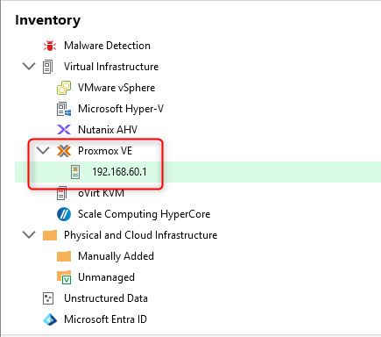Image resolution: width=381 pixels, height=337 pixels.
Task: Click the Virtual Infrastructure server icon
Action: coord(48,67)
